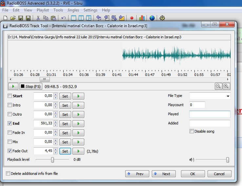Select the two-column layout icon
Image resolution: width=242 pixels, height=186 pixels.
click(81, 18)
